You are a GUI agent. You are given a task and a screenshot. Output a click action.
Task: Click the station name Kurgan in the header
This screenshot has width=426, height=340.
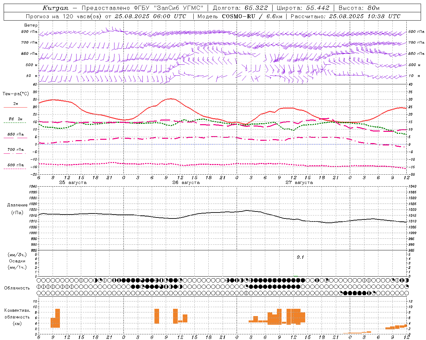coord(56,8)
